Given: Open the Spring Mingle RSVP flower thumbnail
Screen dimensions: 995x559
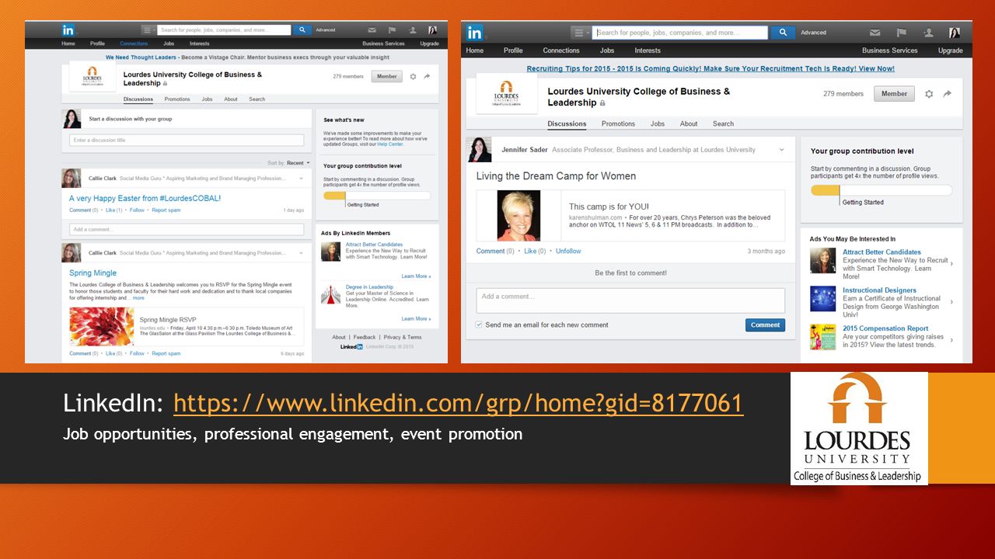Looking at the screenshot, I should point(102,326).
